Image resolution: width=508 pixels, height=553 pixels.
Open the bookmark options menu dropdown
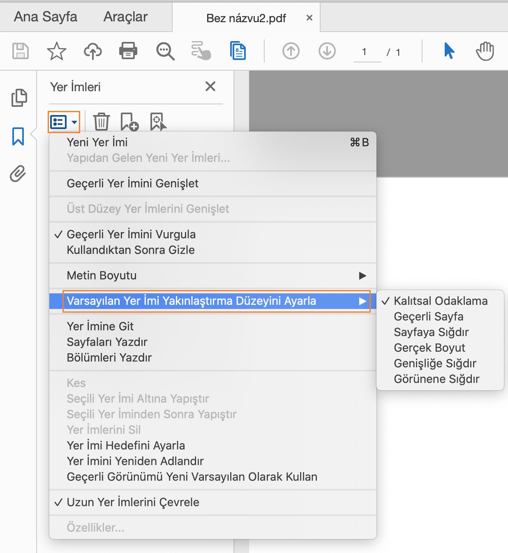coord(64,122)
